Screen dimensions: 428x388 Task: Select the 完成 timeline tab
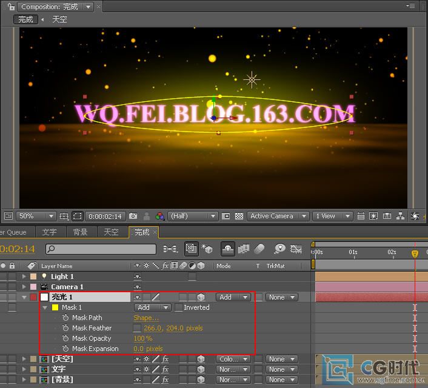coord(142,232)
